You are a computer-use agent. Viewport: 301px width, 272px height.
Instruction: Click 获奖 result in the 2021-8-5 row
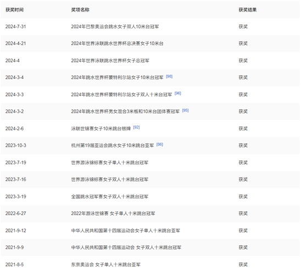pos(243,264)
